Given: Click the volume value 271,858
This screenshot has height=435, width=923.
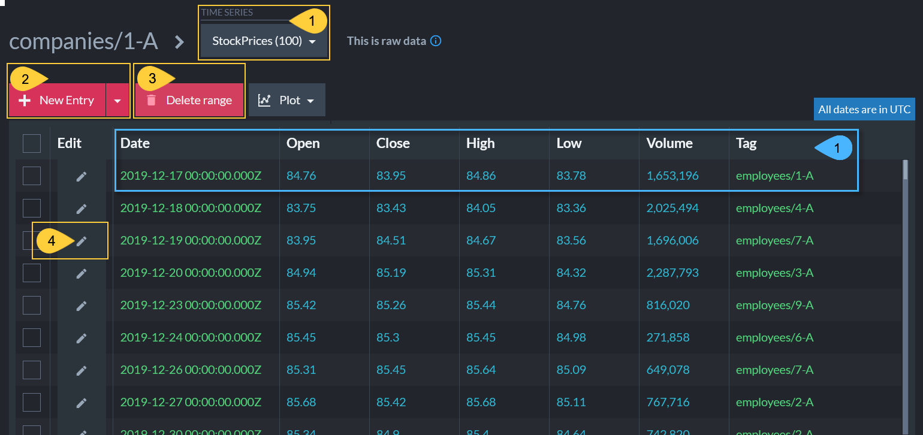Looking at the screenshot, I should tap(668, 338).
